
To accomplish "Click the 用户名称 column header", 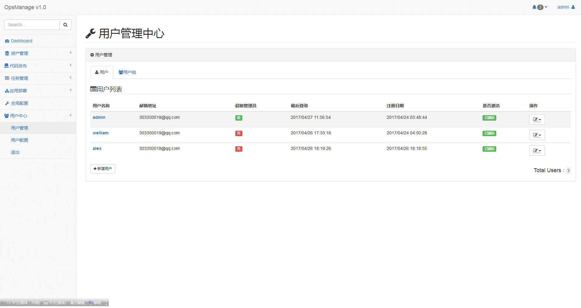I will [x=101, y=106].
